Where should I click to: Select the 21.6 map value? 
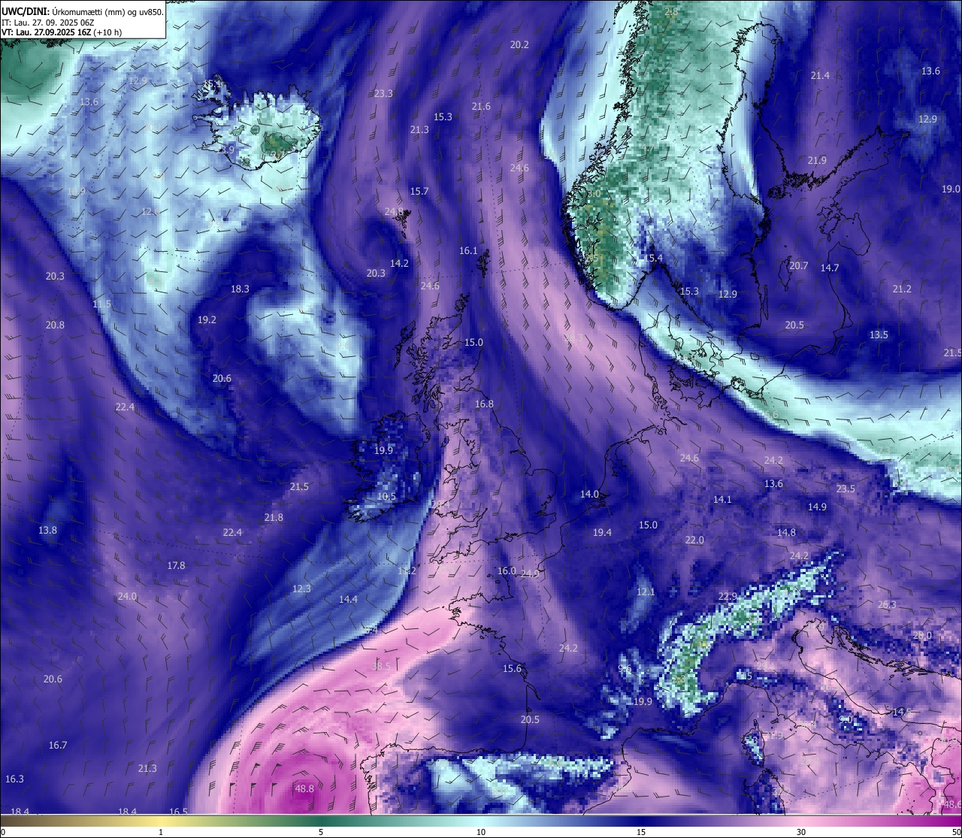click(481, 106)
